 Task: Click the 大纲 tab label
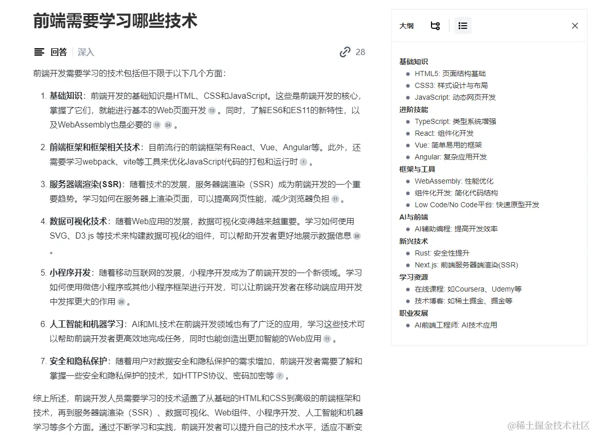(406, 26)
